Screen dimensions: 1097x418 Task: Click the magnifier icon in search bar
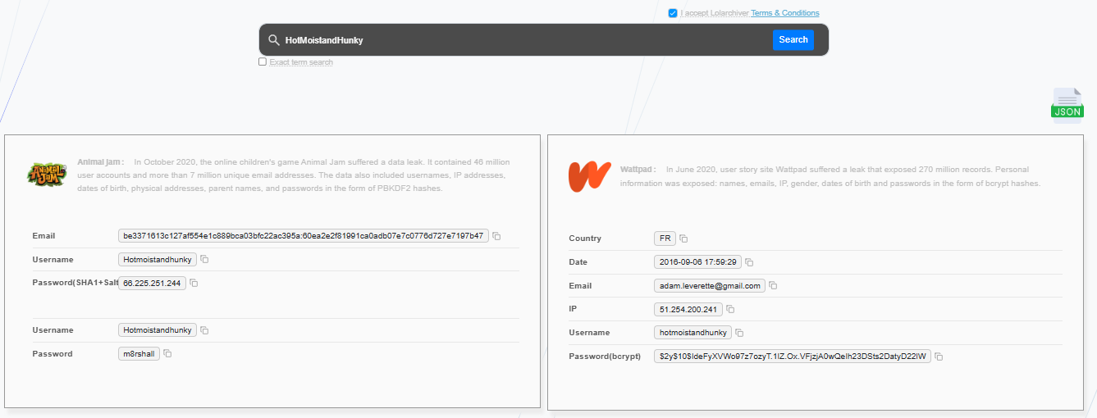coord(274,39)
